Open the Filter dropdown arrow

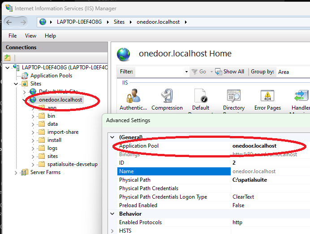186,72
